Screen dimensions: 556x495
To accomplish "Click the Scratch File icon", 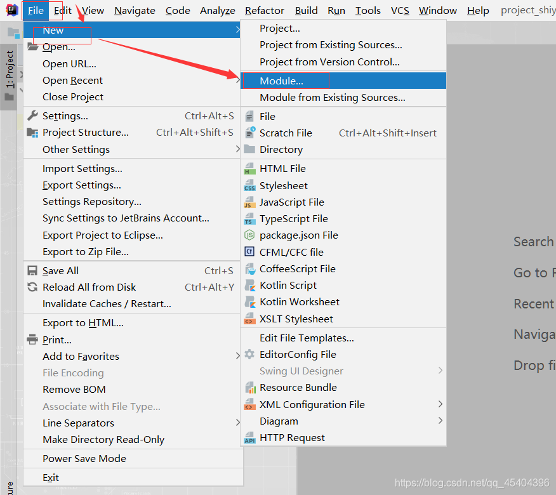I will 250,133.
